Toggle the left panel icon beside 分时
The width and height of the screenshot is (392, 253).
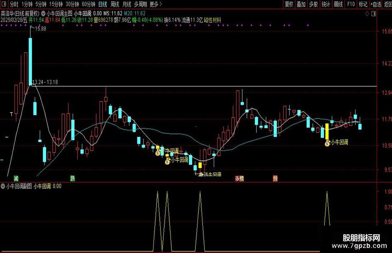click(5, 4)
